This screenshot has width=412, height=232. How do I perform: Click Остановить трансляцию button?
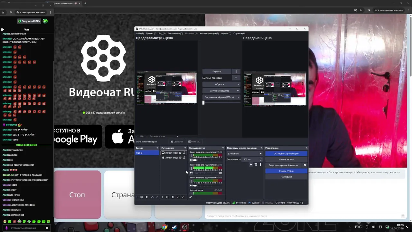click(286, 154)
